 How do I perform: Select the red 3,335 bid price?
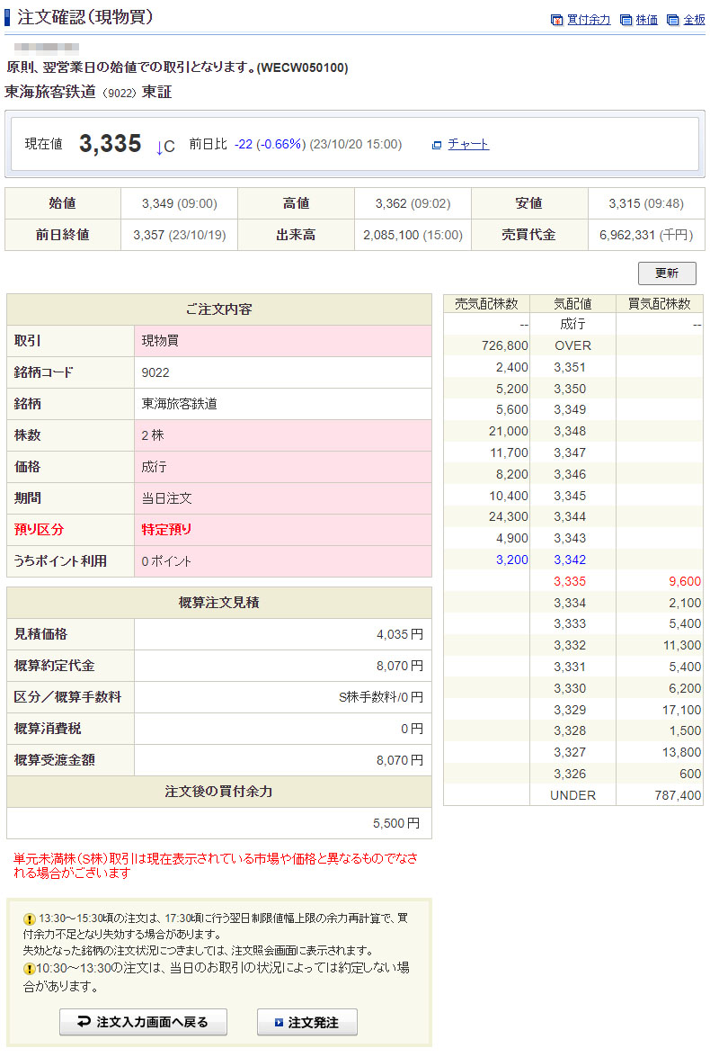[570, 582]
